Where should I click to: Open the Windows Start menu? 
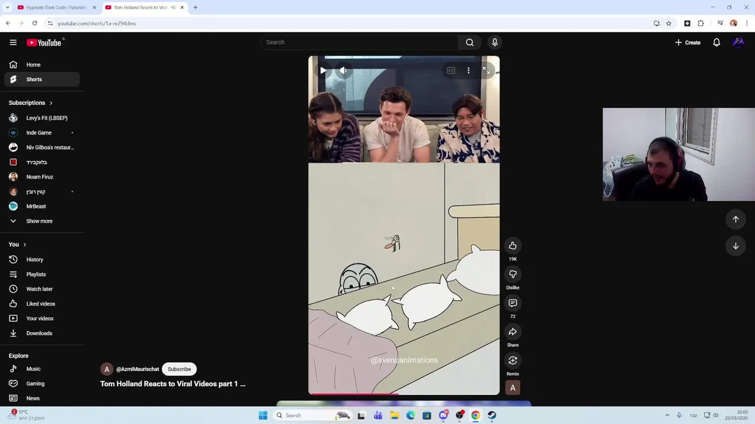point(263,415)
